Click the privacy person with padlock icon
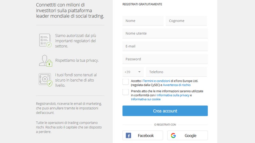The height and width of the screenshot is (143, 255). tap(46, 61)
